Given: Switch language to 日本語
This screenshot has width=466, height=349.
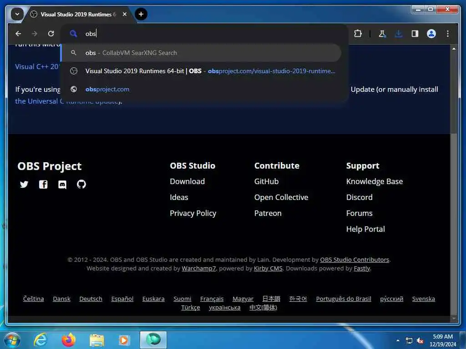Looking at the screenshot, I should tap(271, 299).
